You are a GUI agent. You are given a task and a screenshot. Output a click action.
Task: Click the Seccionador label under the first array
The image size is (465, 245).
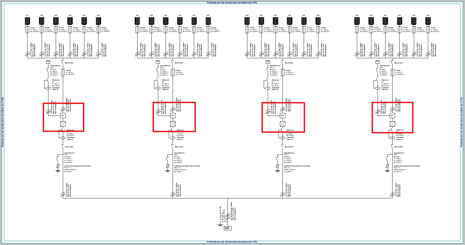(x=69, y=63)
